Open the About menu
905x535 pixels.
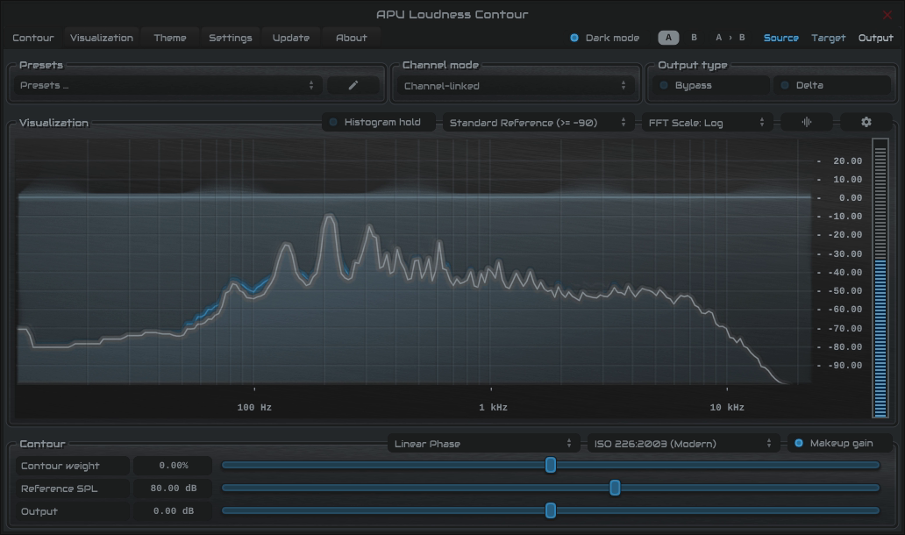[x=351, y=38]
